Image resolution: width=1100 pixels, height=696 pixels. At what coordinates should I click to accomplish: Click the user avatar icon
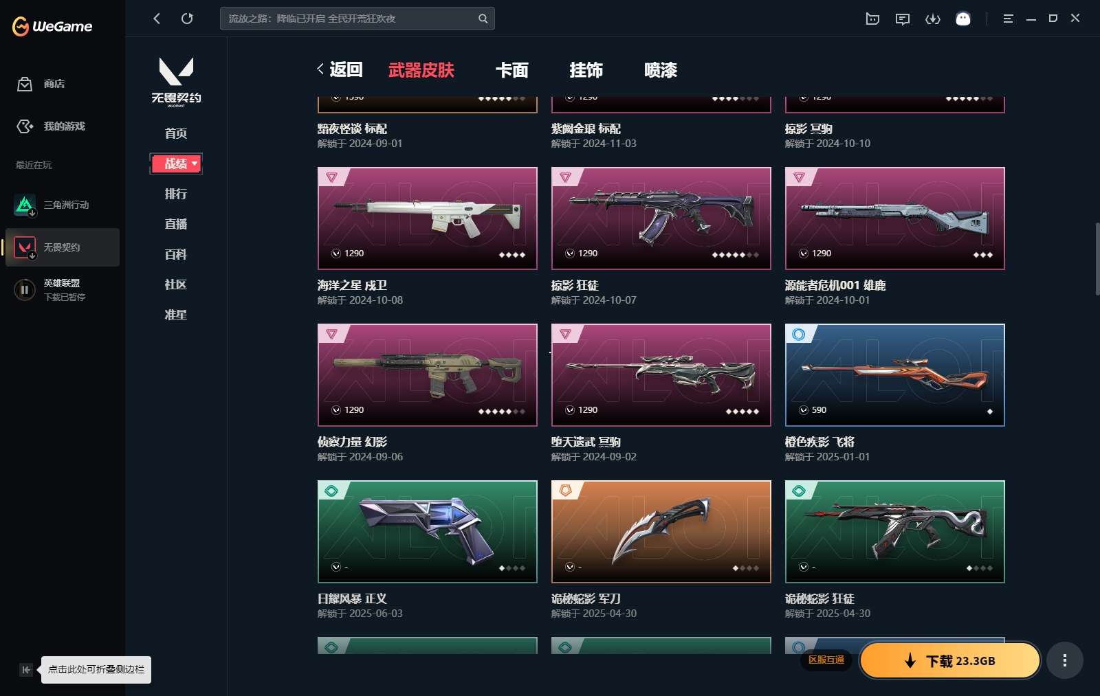pos(963,19)
